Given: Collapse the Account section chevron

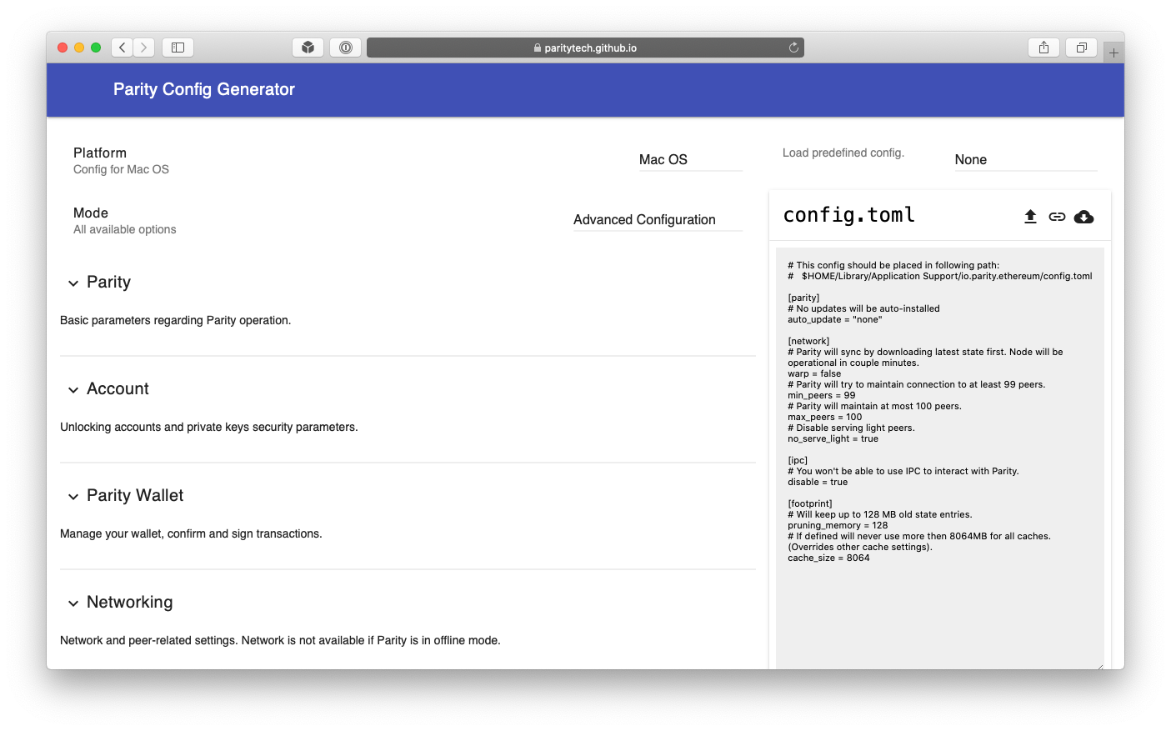Looking at the screenshot, I should point(73,390).
